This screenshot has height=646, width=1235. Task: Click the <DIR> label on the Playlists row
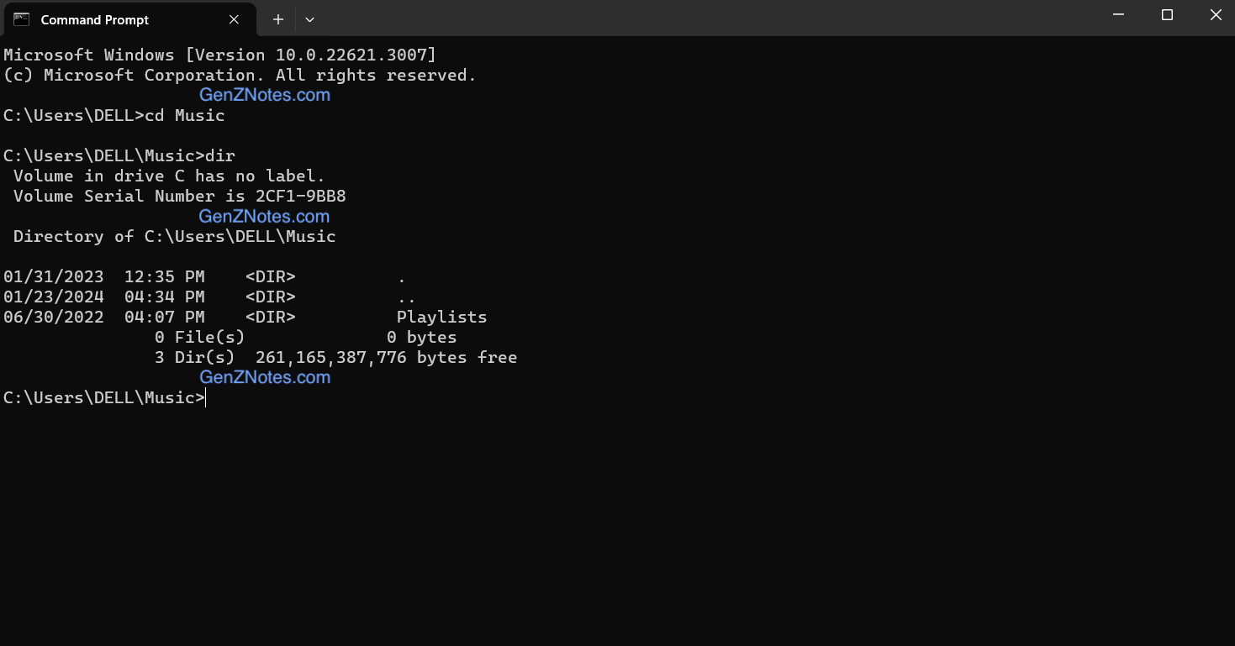point(270,317)
